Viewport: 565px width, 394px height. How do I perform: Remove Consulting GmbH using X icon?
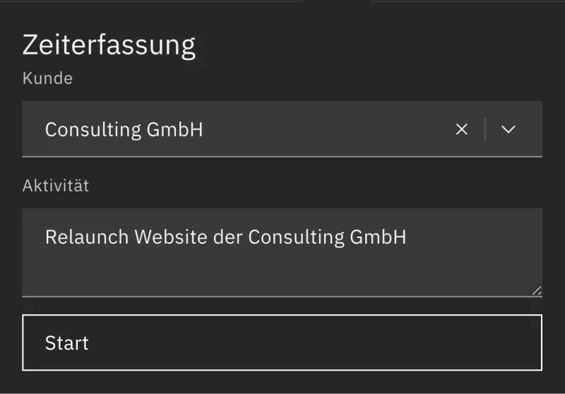point(462,129)
